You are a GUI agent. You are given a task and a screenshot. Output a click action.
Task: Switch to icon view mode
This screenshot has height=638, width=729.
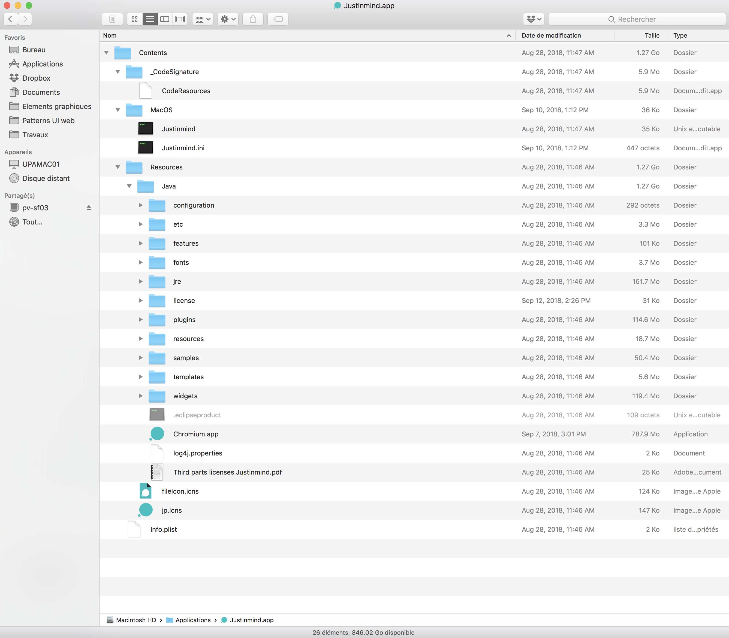[x=135, y=19]
